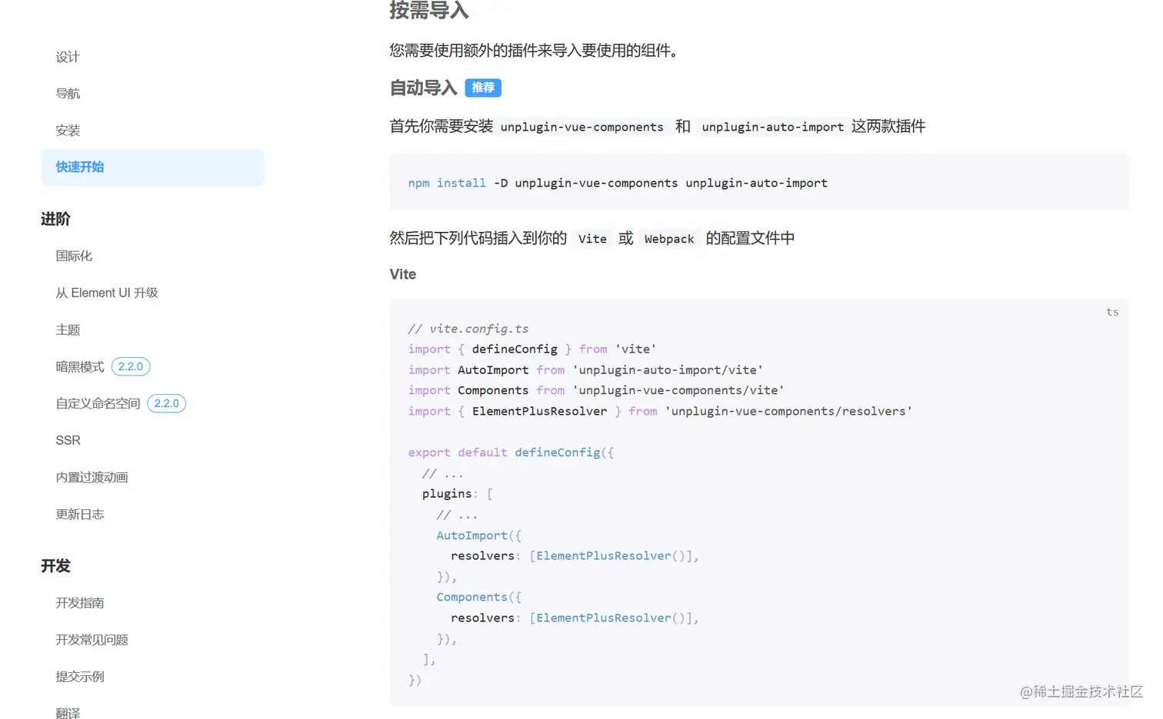
Task: Open the 内置过渡动画 sidebar page
Action: click(92, 477)
